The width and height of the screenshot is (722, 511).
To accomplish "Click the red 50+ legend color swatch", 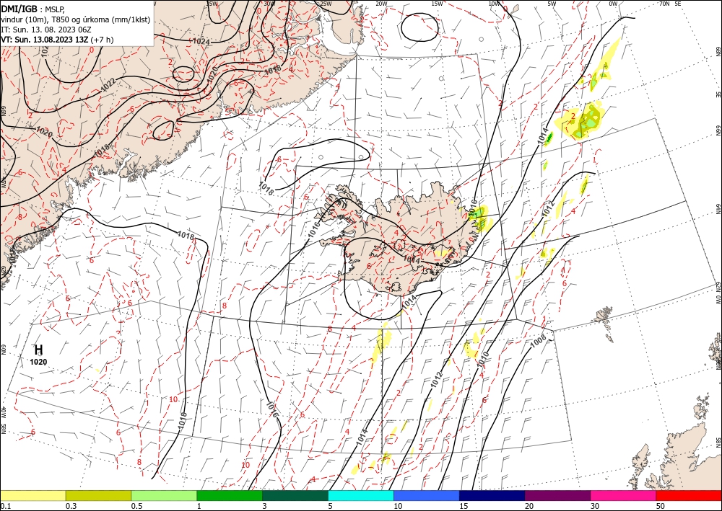I will [689, 495].
